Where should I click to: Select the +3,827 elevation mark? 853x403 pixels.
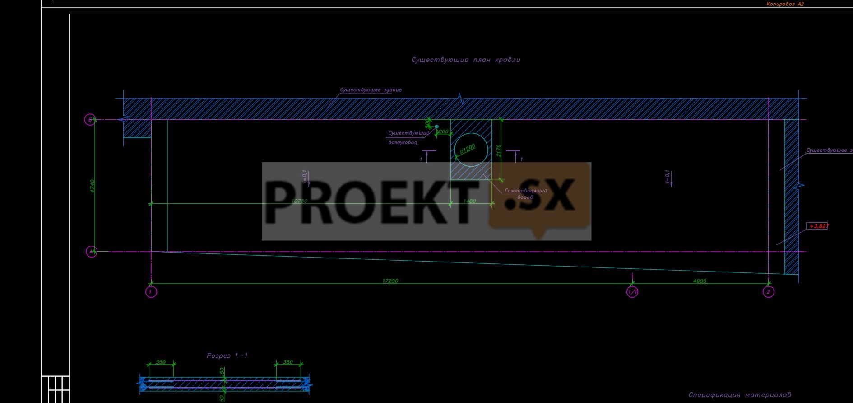coord(817,226)
